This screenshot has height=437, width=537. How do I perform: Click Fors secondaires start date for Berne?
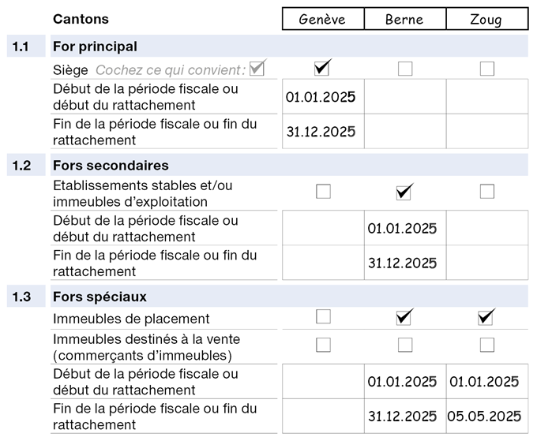pos(404,229)
